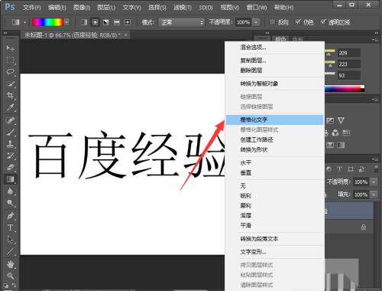
Task: Select the Eraser tool
Action: pyautogui.click(x=10, y=168)
